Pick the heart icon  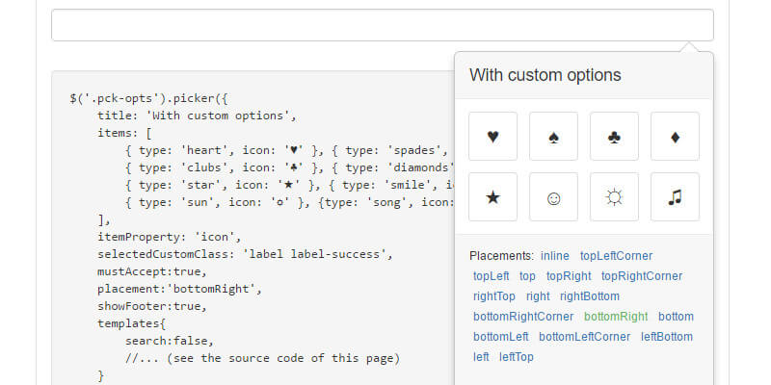click(x=492, y=137)
